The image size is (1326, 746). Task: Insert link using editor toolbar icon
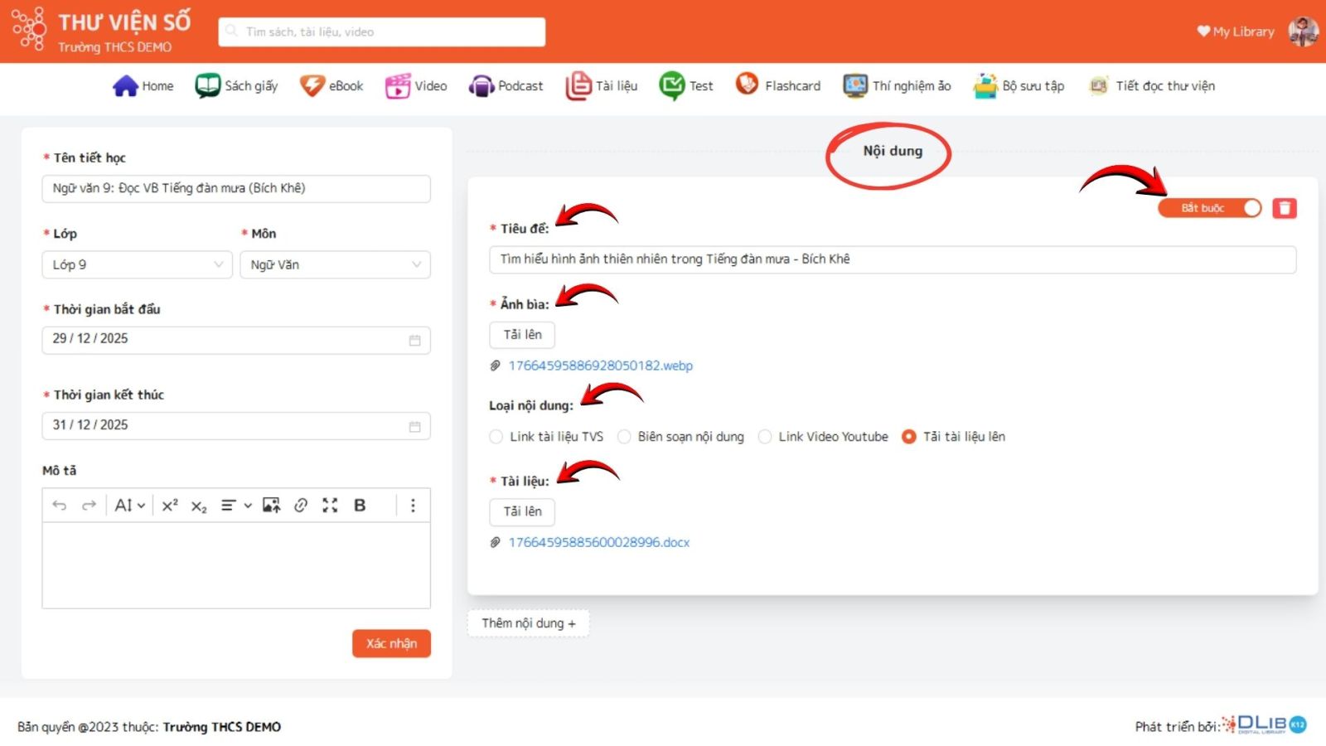pos(301,506)
